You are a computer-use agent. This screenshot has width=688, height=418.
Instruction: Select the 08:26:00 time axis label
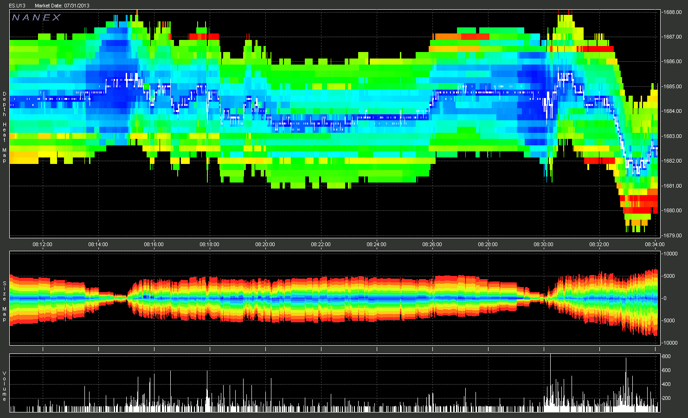point(432,244)
